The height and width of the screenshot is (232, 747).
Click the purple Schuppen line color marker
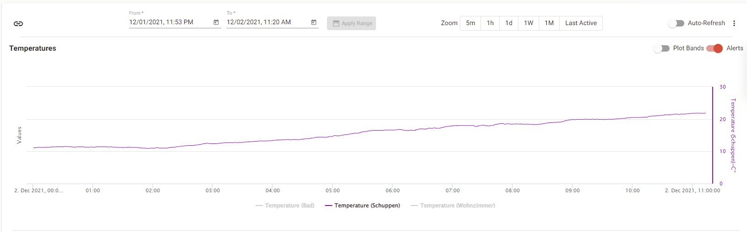coord(328,206)
